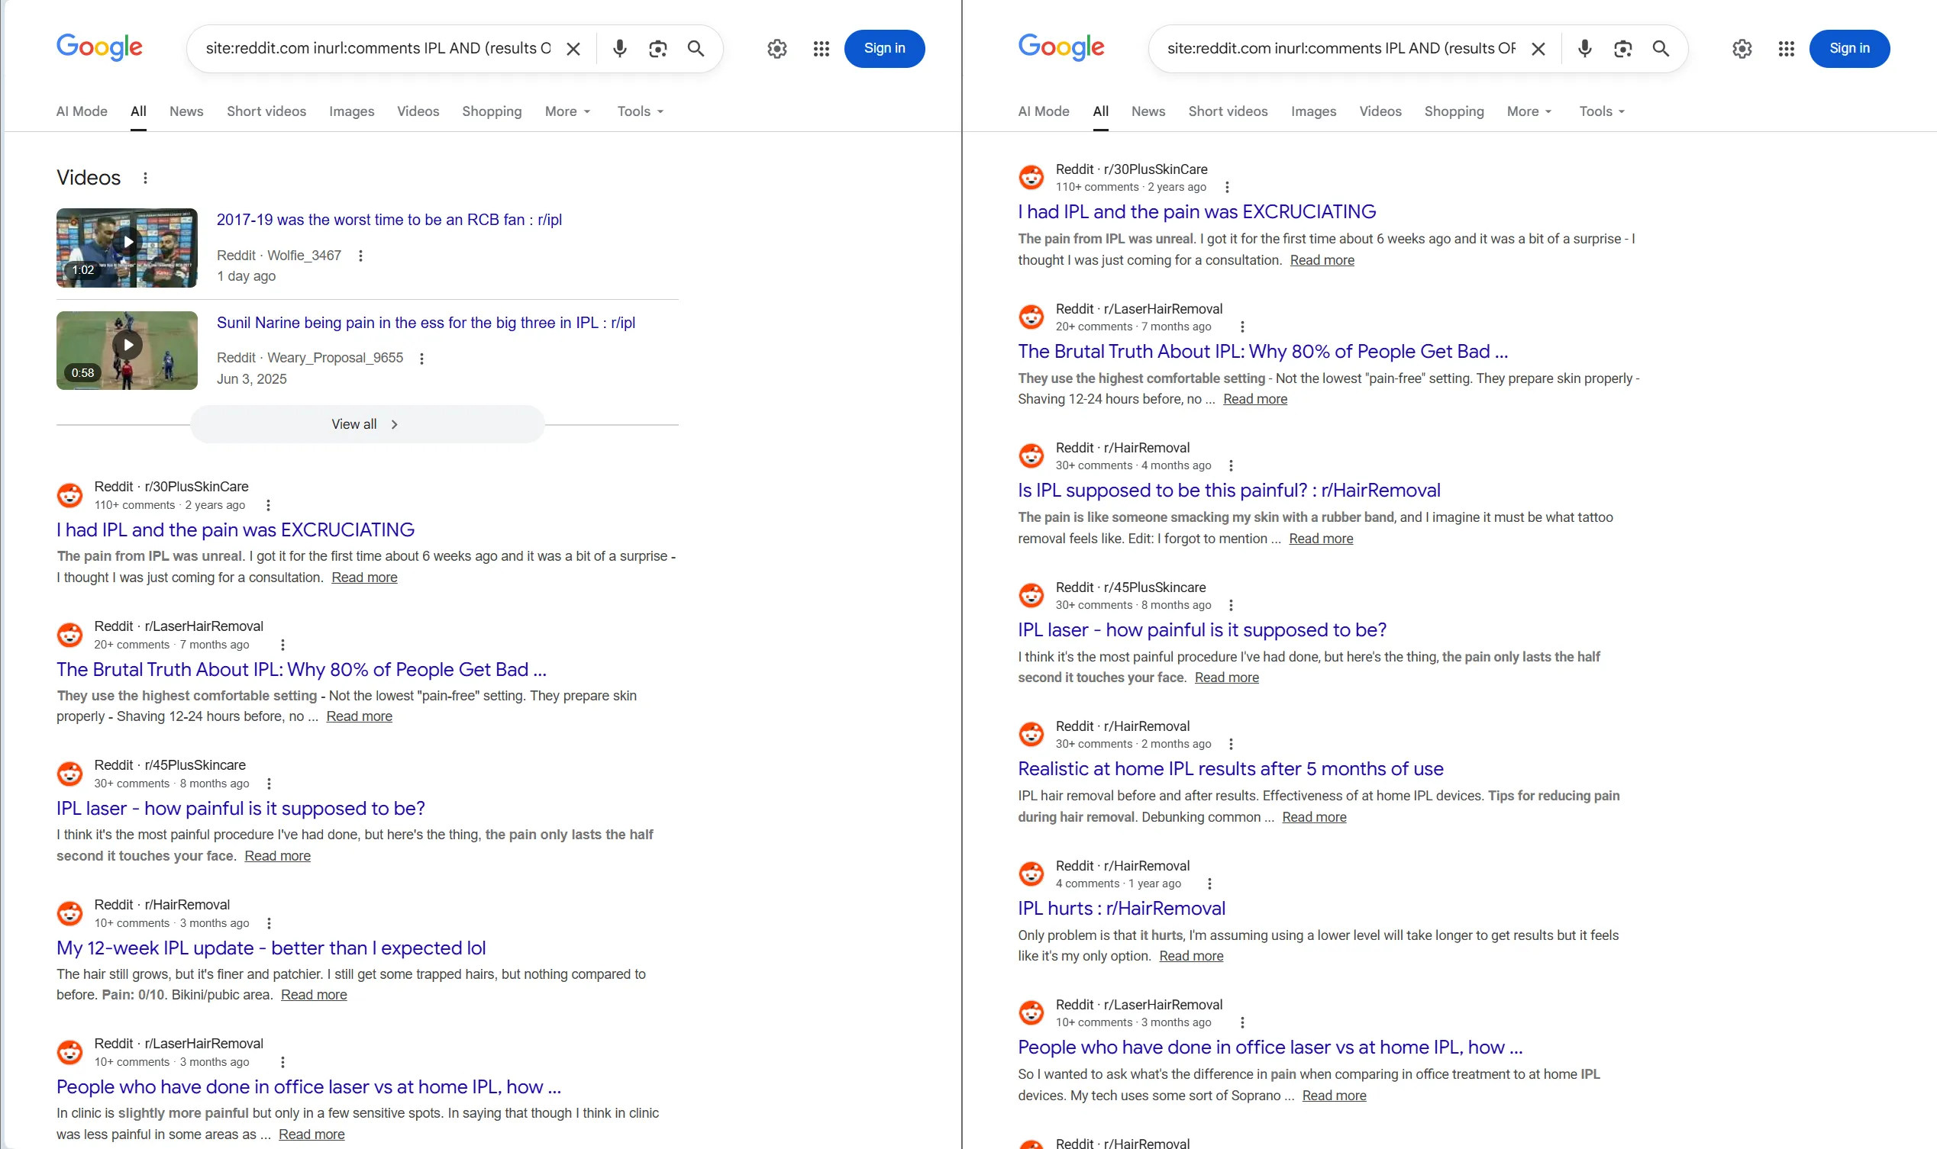Screen dimensions: 1937x1149
Task: Open the Videos section three-dot menu
Action: [x=145, y=177]
